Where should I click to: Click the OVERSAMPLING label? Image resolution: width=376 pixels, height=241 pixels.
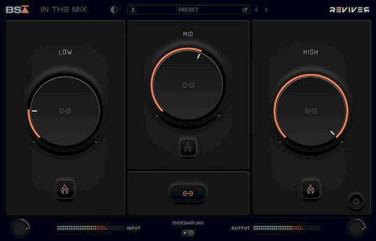[x=188, y=223]
